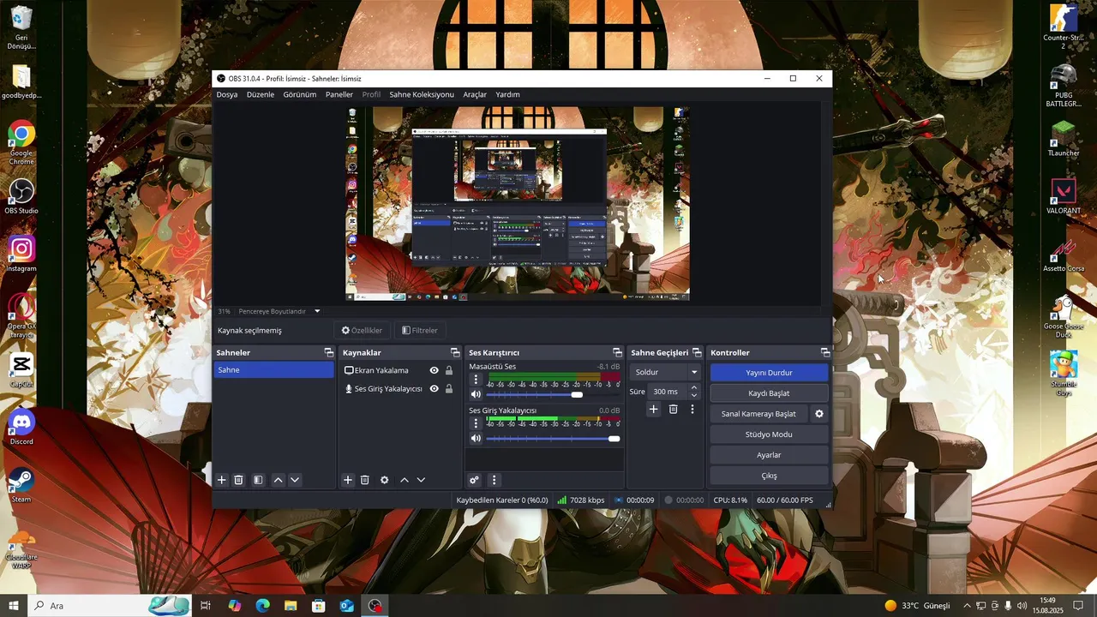Increase transition duration with up arrow
The height and width of the screenshot is (617, 1097).
click(694, 387)
